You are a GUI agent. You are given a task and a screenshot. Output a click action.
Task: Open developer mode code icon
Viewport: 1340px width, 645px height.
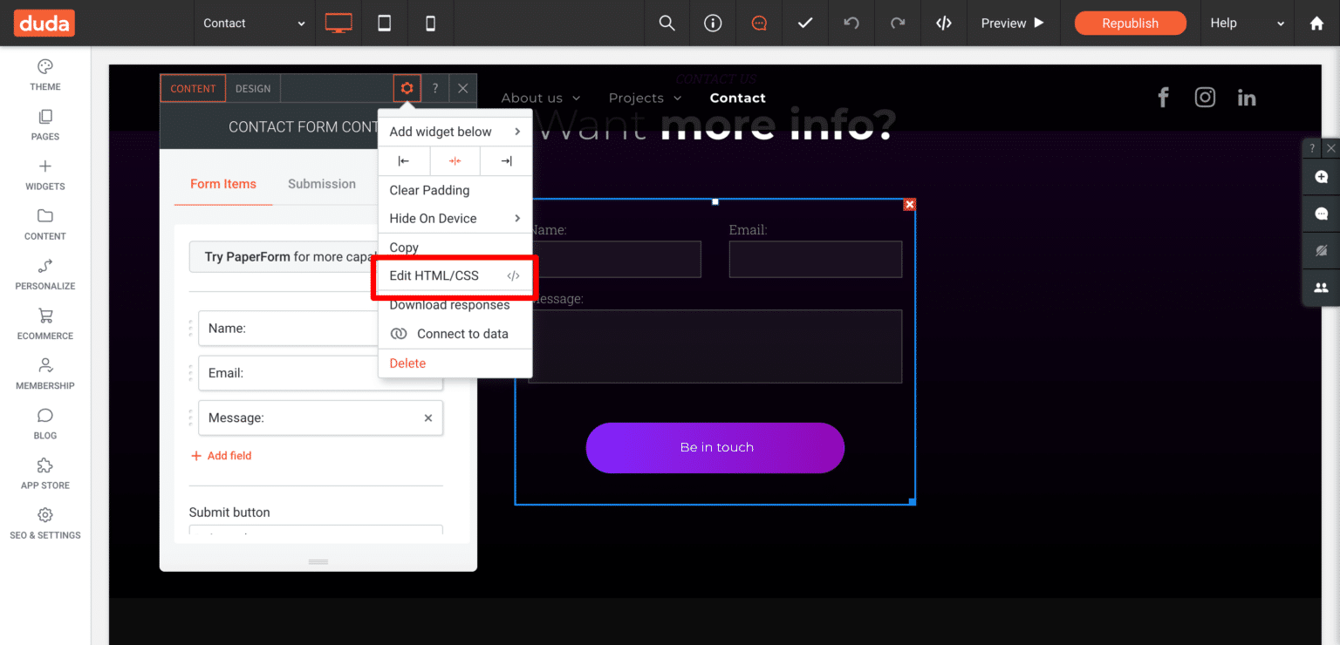point(943,24)
